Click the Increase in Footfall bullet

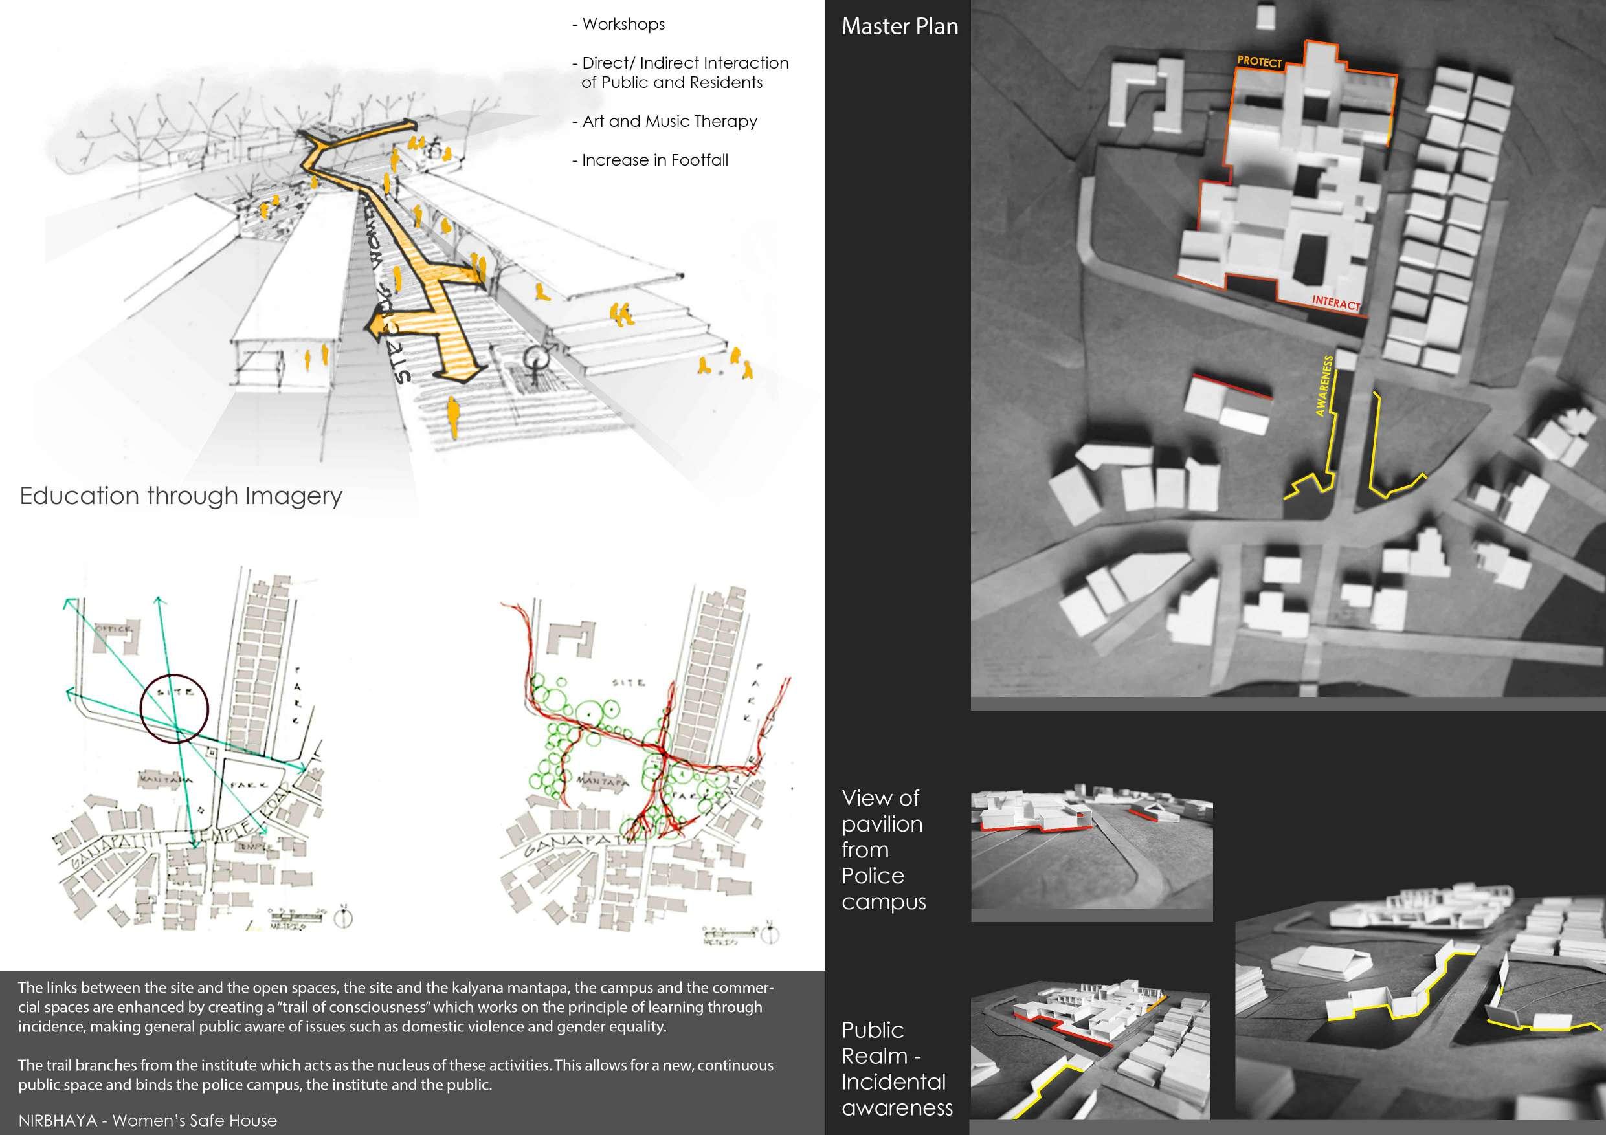(650, 160)
